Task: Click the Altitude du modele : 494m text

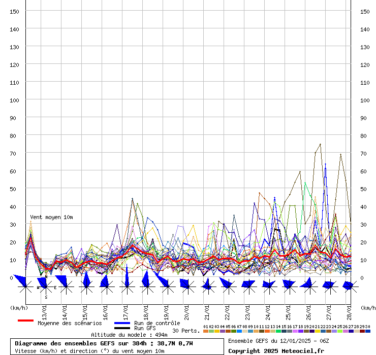Action: 121,335
